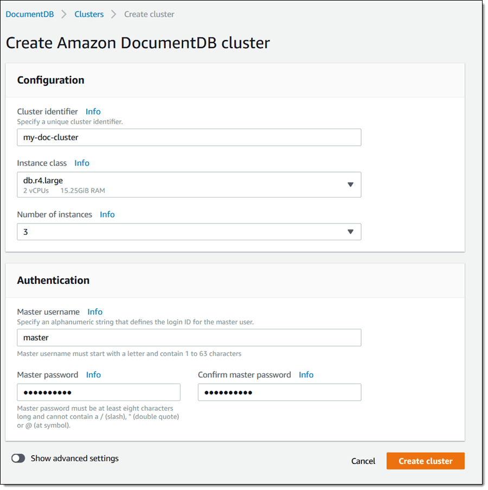The width and height of the screenshot is (488, 490).
Task: Click the Cancel button
Action: [363, 461]
